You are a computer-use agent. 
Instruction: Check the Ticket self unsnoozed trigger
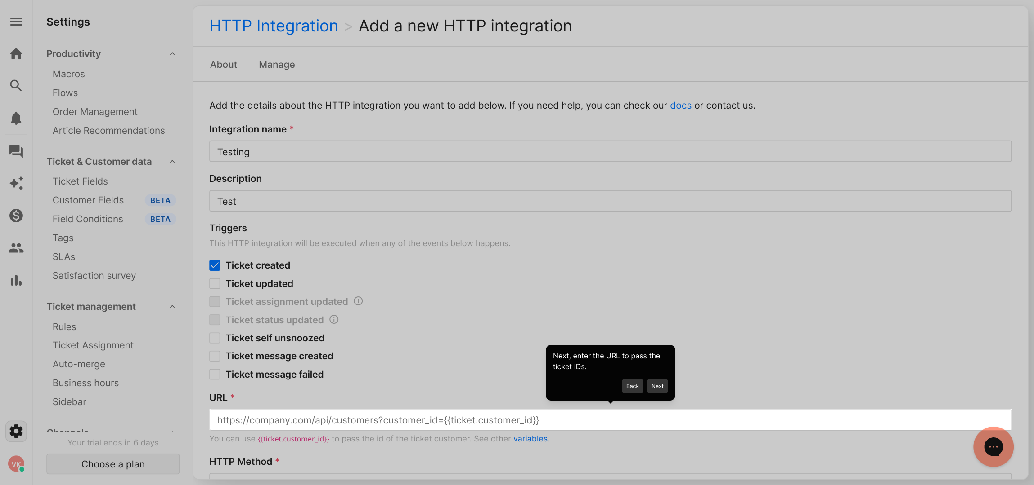point(215,338)
